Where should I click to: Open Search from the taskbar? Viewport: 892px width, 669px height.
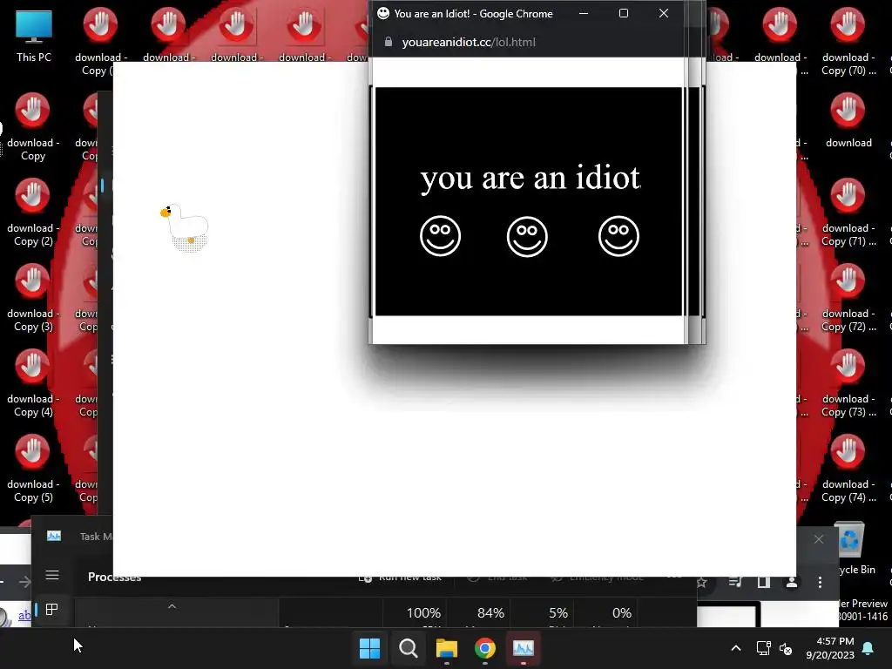(409, 648)
